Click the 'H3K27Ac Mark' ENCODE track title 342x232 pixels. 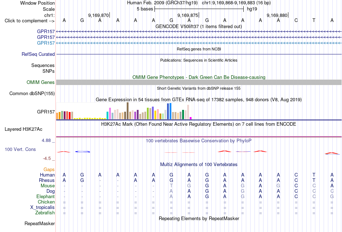click(199, 124)
